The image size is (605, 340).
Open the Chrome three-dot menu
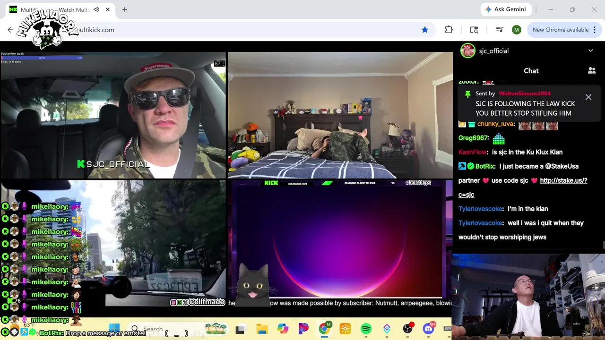(x=595, y=30)
